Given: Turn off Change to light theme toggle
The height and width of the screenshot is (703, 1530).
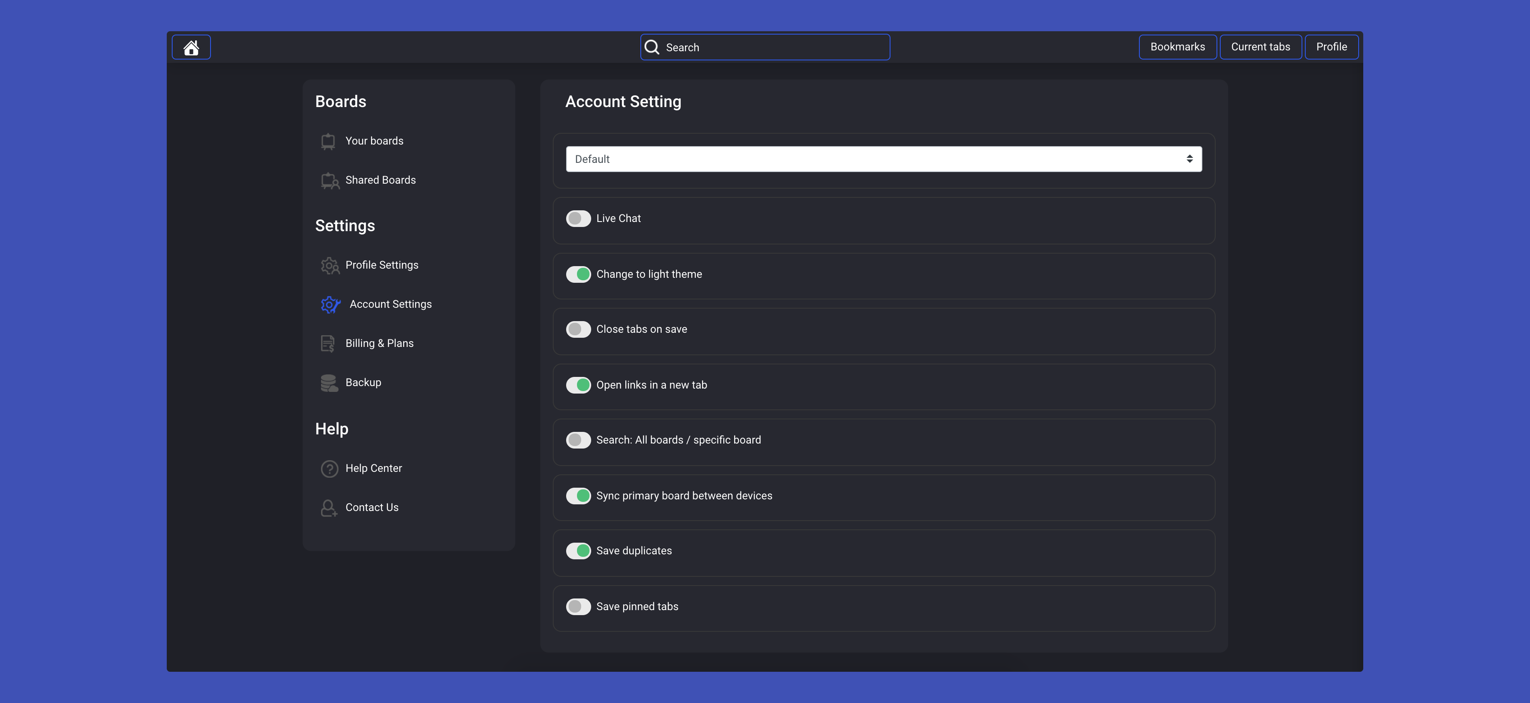Looking at the screenshot, I should [578, 274].
